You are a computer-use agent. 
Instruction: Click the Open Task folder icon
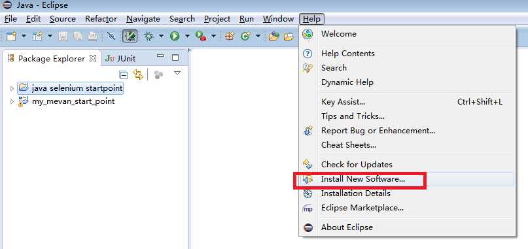click(289, 36)
